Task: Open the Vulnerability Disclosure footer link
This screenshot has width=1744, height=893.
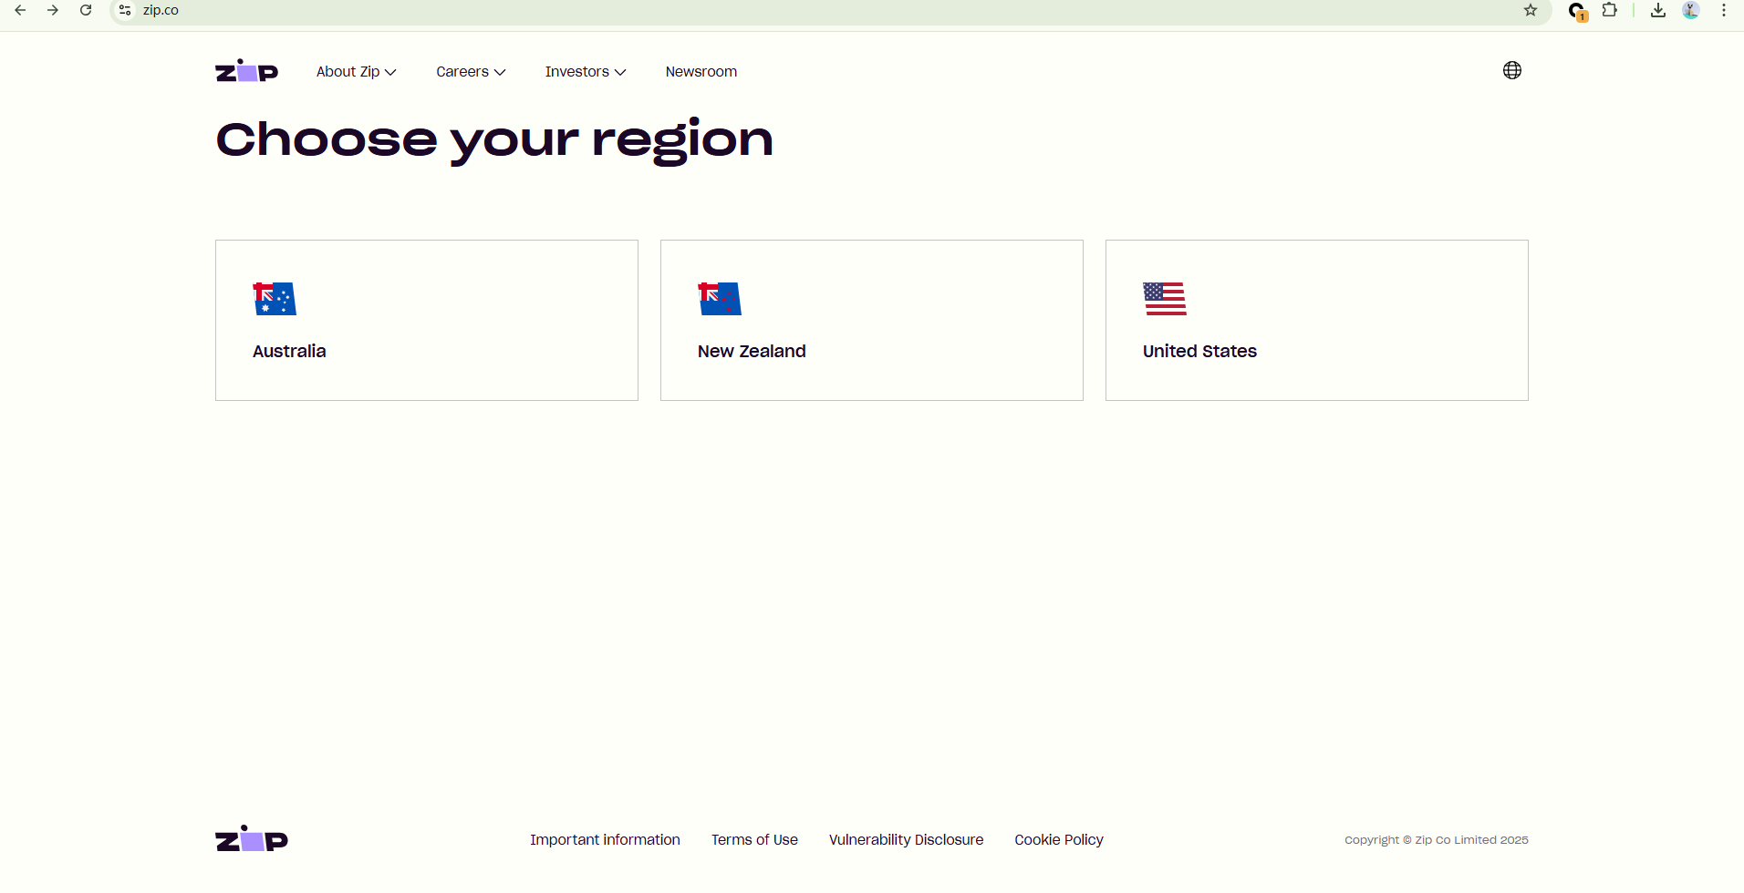Action: [906, 840]
